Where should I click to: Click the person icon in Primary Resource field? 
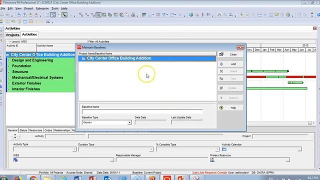(x=212, y=160)
